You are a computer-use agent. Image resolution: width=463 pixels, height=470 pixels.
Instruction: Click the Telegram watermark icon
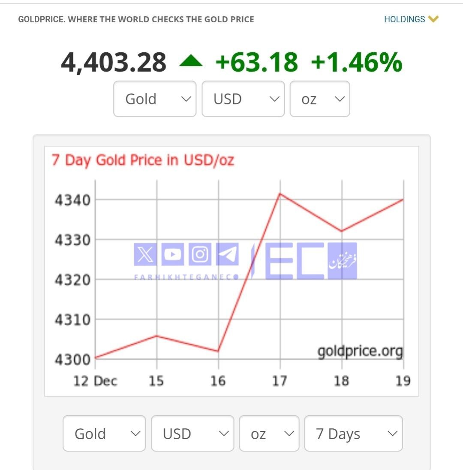[x=227, y=255]
